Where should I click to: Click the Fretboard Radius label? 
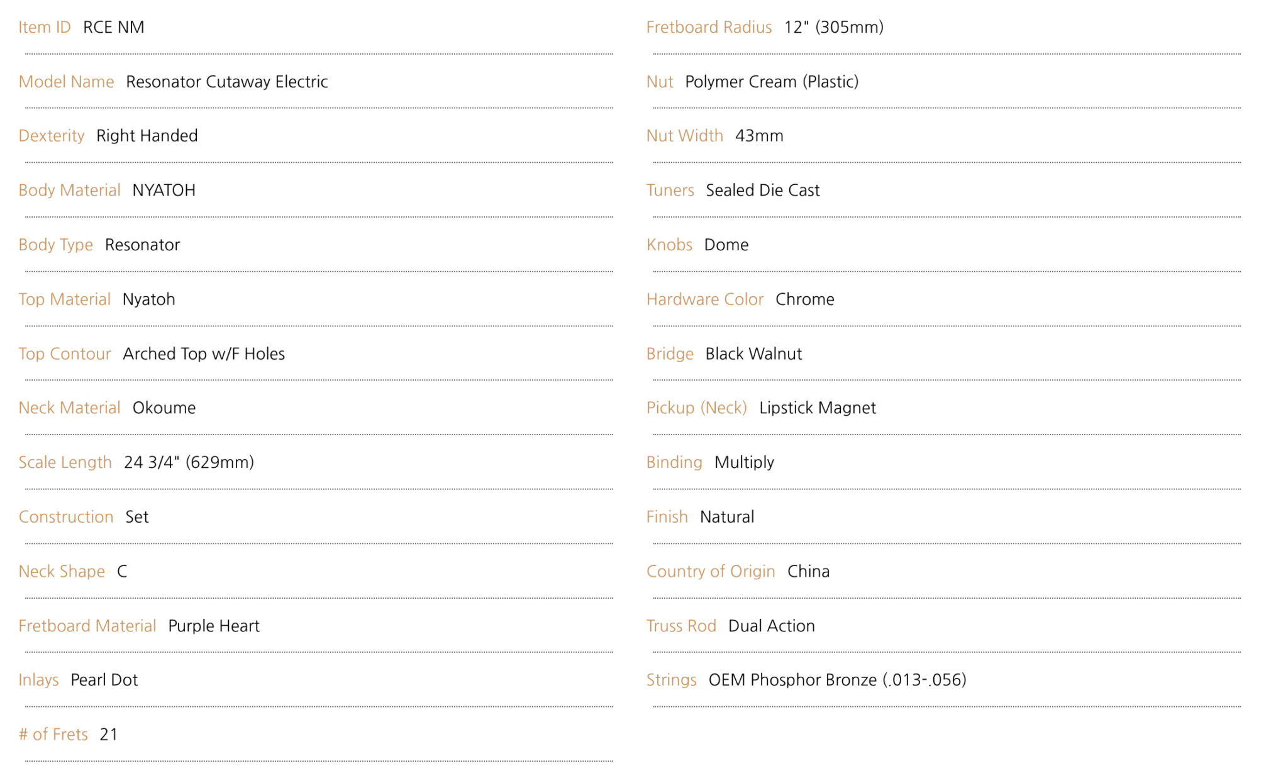(x=709, y=27)
